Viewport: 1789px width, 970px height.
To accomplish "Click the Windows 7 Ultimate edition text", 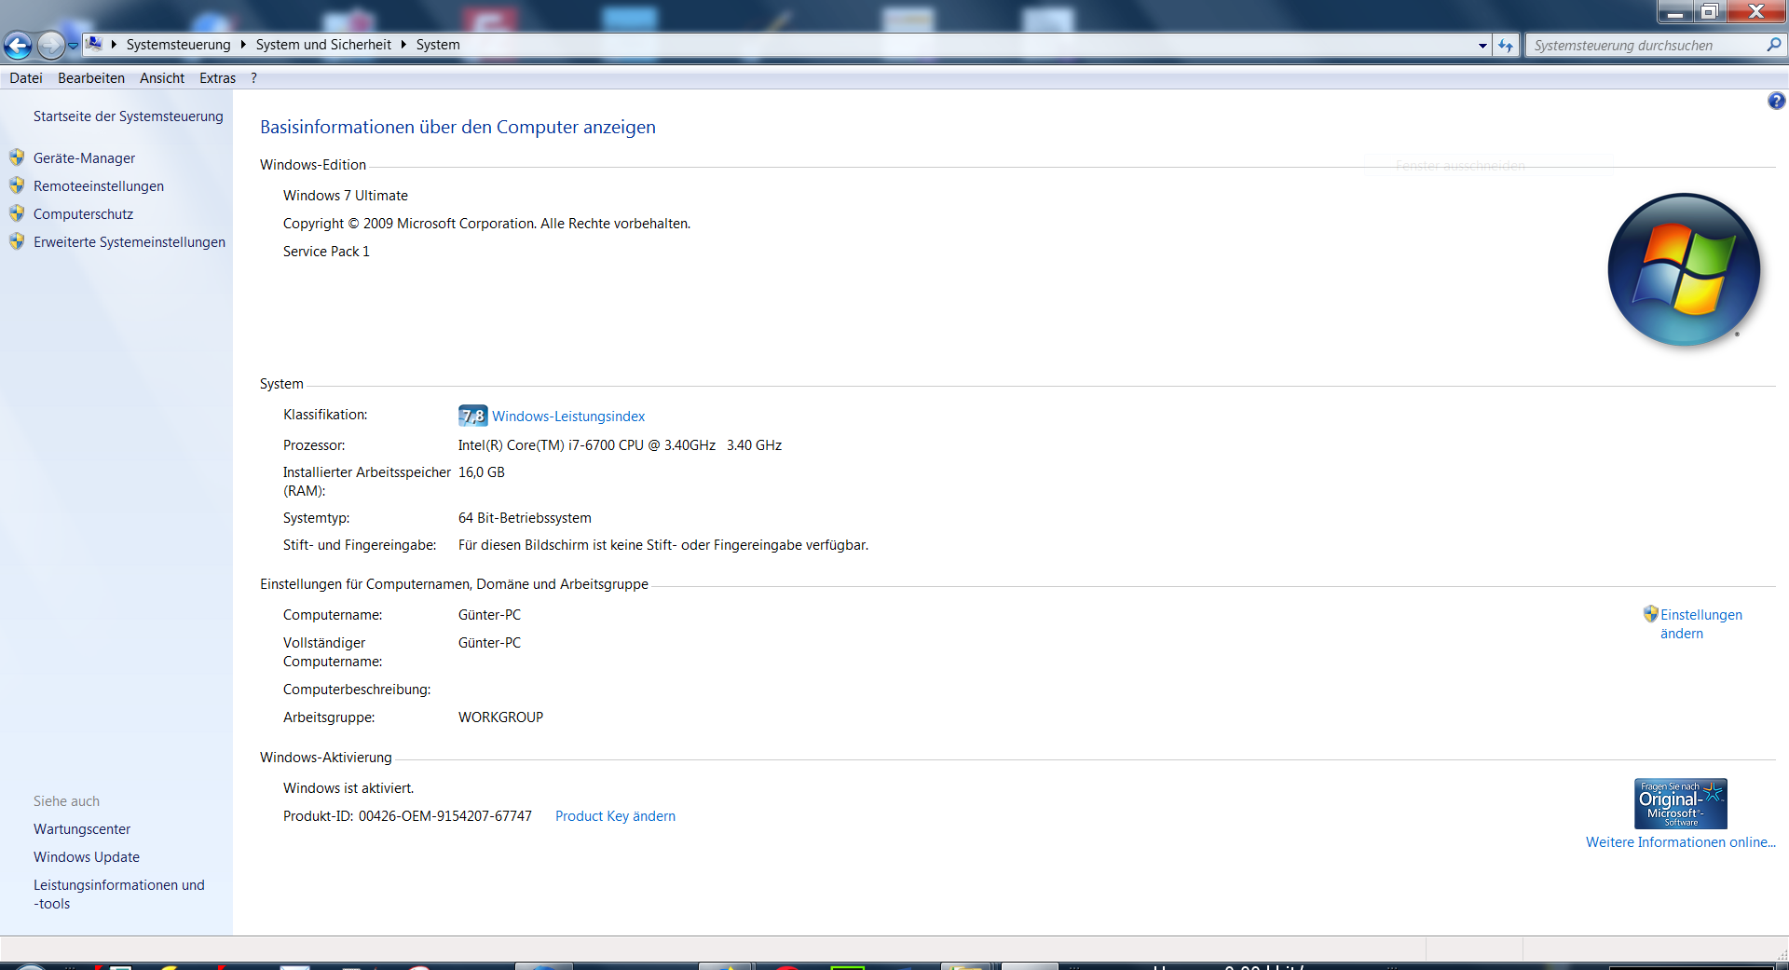I will coord(346,196).
